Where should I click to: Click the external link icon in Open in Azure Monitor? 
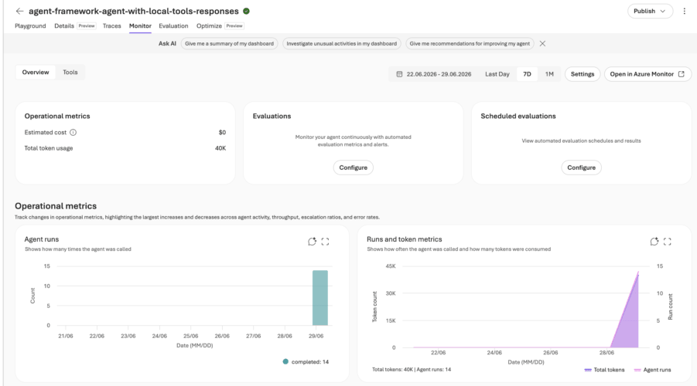[x=681, y=74]
